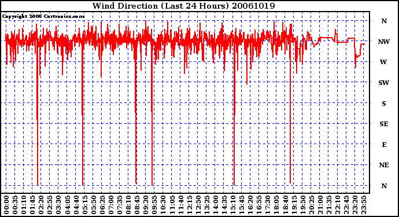399x217 pixels.
Task: Click the "00:35" time label
Action: click(x=15, y=205)
